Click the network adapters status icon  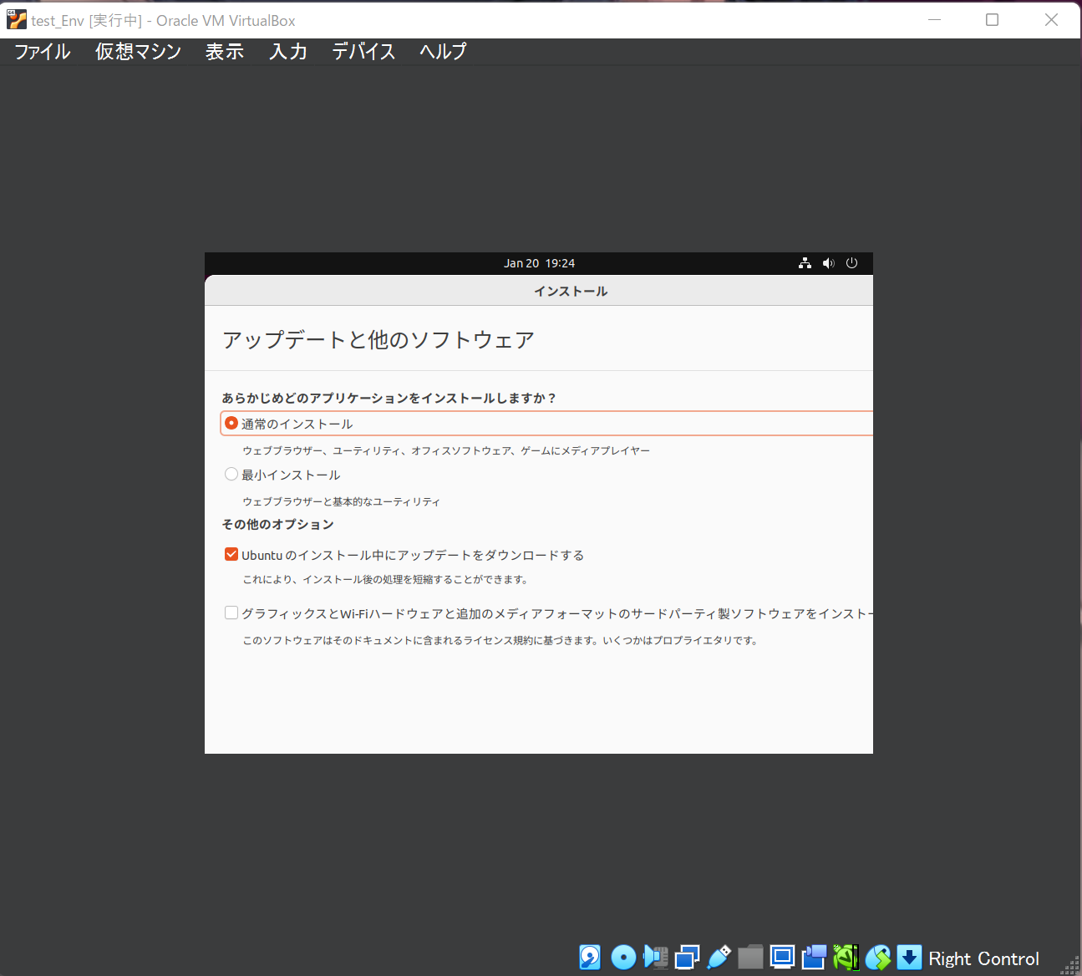[687, 957]
